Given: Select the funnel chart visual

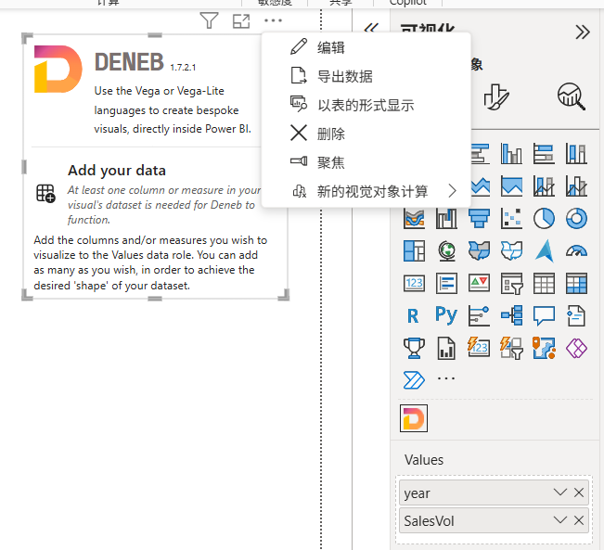Looking at the screenshot, I should pyautogui.click(x=479, y=218).
